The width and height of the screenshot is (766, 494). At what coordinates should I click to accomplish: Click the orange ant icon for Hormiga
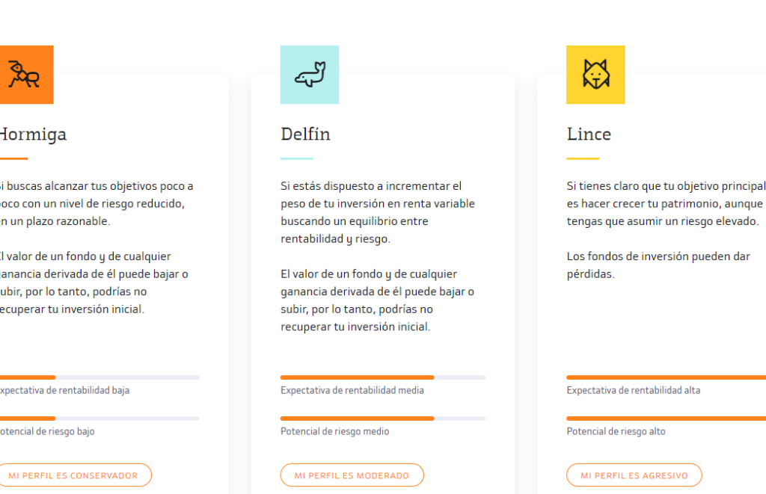[x=25, y=75]
